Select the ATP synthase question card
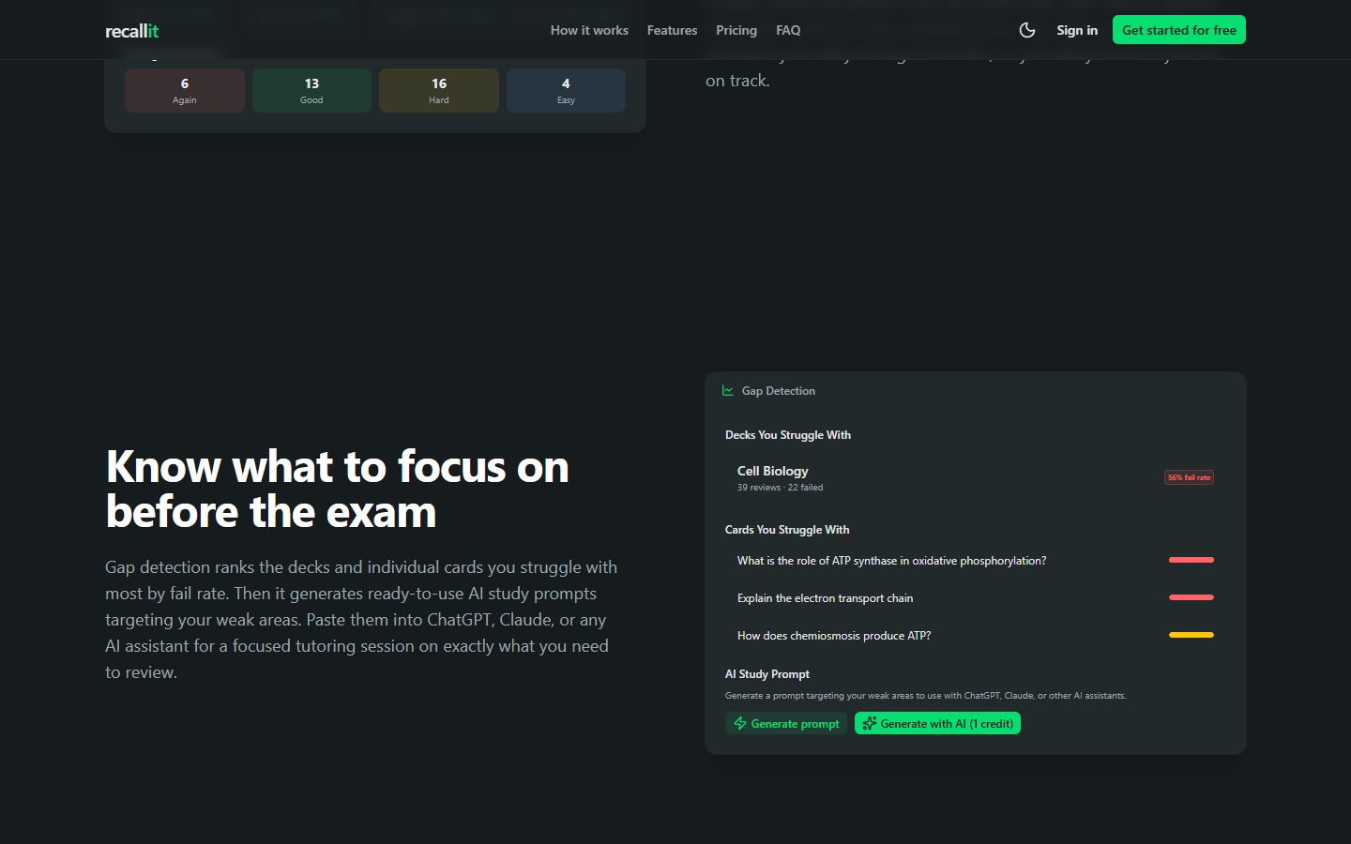Viewport: 1351px width, 844px height. [x=976, y=561]
